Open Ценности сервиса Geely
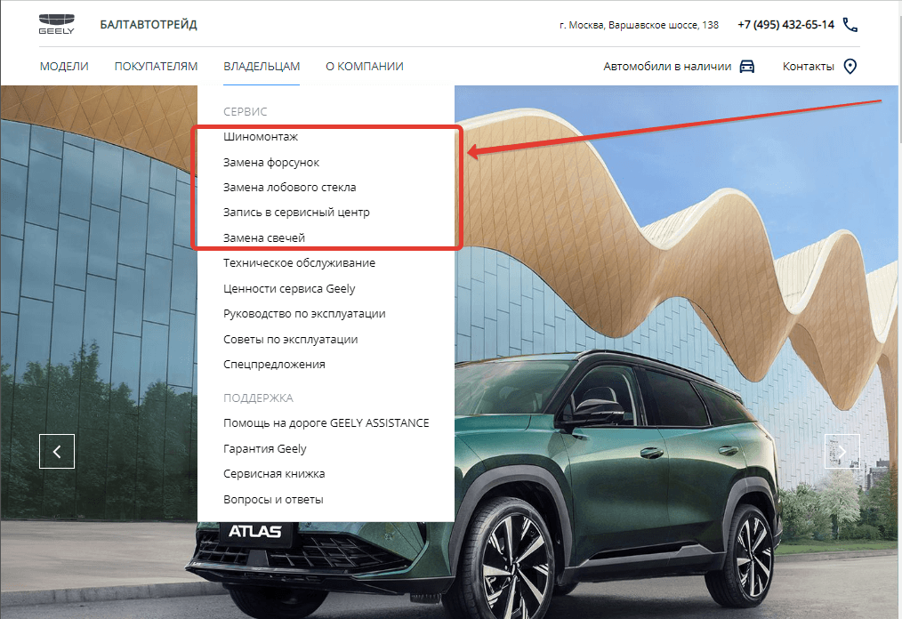This screenshot has height=619, width=902. 289,288
